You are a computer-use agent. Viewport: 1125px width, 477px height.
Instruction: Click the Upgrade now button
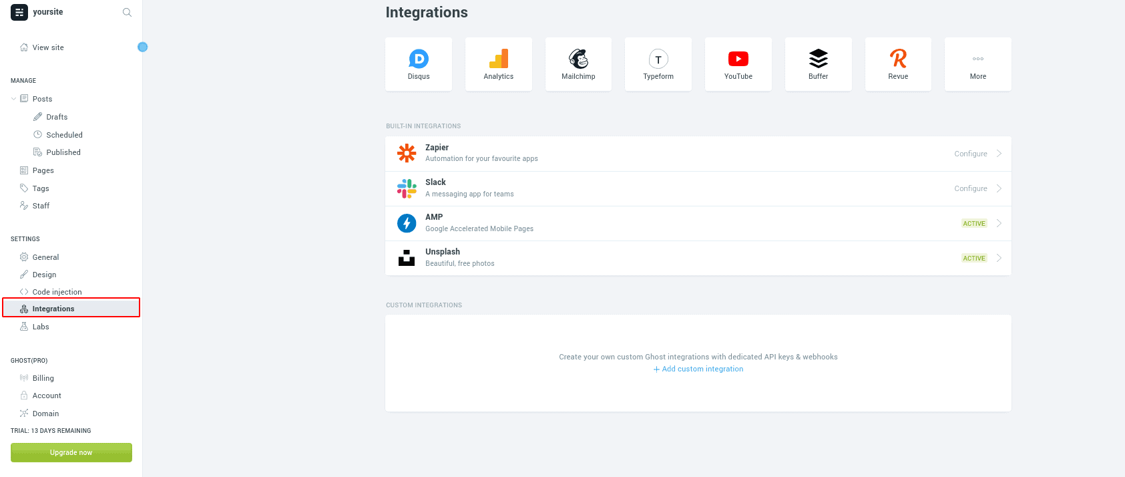coord(71,452)
